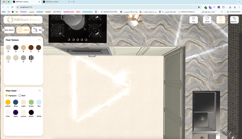This screenshot has height=139, width=242.
Task: Choose floor texture G
Action: click(x=23, y=58)
